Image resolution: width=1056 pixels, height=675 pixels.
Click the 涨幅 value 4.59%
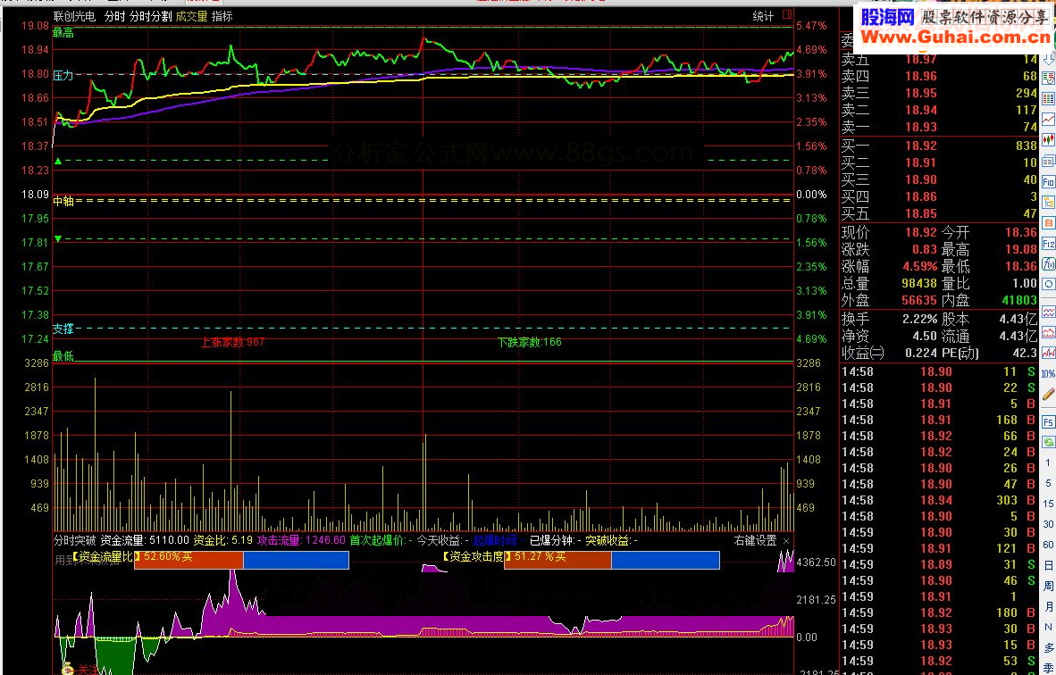(920, 266)
